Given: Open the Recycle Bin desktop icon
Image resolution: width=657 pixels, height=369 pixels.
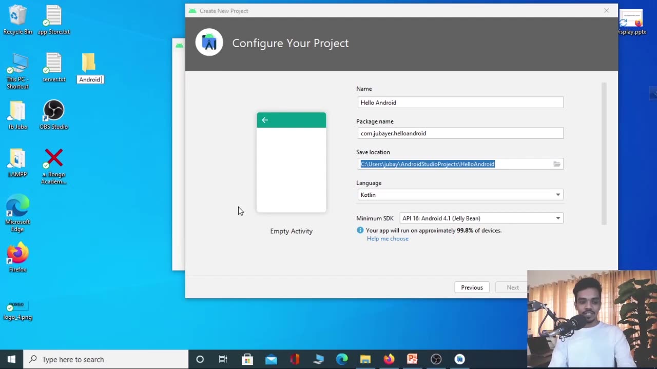Looking at the screenshot, I should click(x=17, y=19).
